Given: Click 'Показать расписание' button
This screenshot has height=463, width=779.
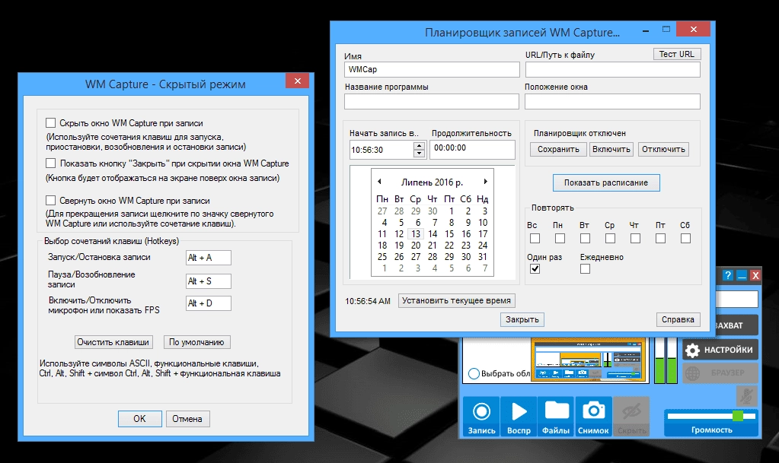Looking at the screenshot, I should [606, 182].
